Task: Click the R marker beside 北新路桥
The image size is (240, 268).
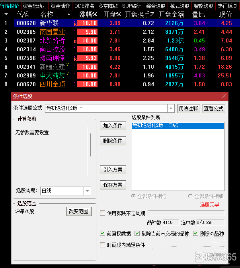Action: 75,41
